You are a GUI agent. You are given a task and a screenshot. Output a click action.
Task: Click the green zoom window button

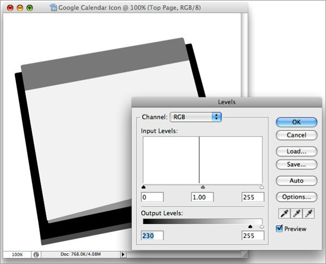29,8
